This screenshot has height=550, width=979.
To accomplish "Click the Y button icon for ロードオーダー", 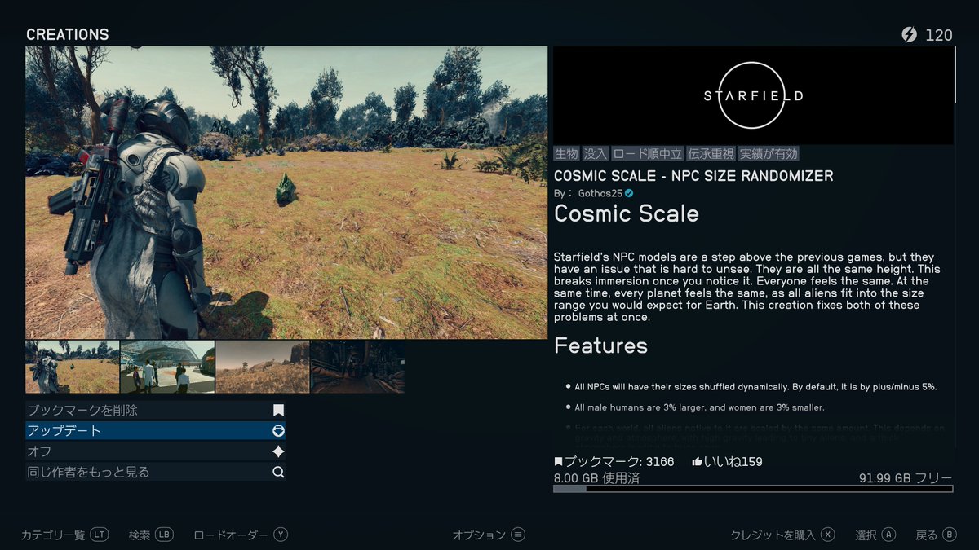I will 281,535.
